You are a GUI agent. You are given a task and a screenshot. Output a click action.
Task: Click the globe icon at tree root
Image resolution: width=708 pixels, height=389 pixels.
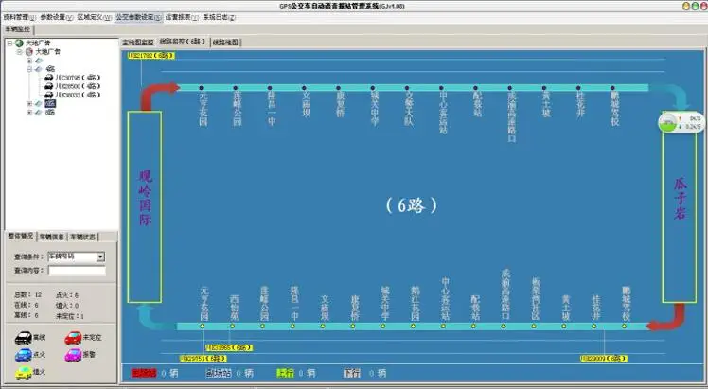pyautogui.click(x=19, y=43)
